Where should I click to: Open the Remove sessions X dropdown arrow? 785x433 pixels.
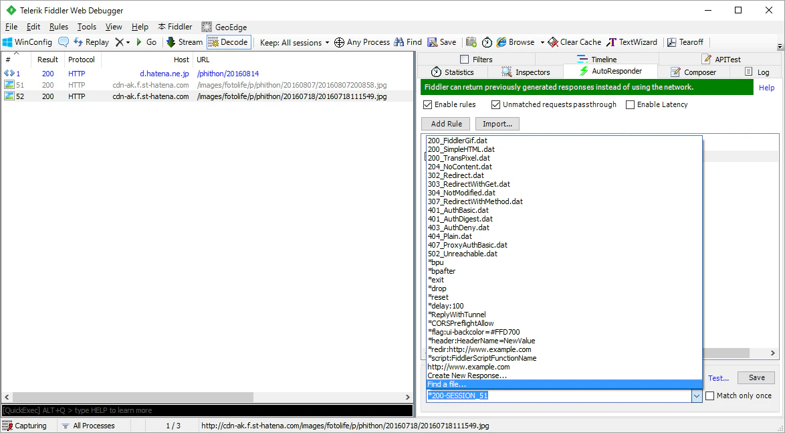[128, 42]
